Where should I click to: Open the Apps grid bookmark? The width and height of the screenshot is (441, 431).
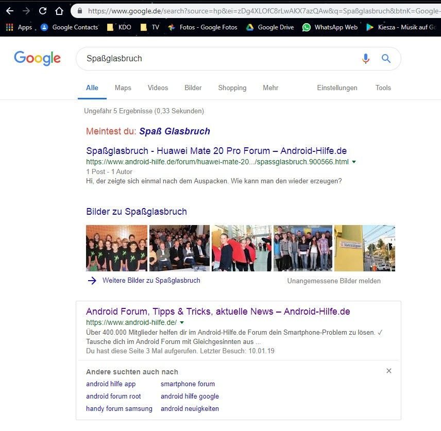coord(19,27)
